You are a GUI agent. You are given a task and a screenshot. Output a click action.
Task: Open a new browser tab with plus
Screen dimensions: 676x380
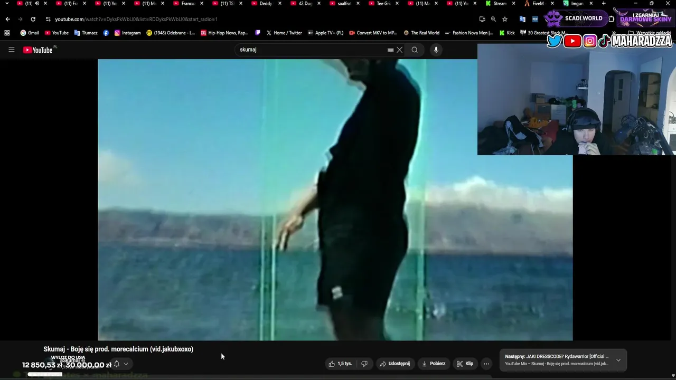(604, 4)
